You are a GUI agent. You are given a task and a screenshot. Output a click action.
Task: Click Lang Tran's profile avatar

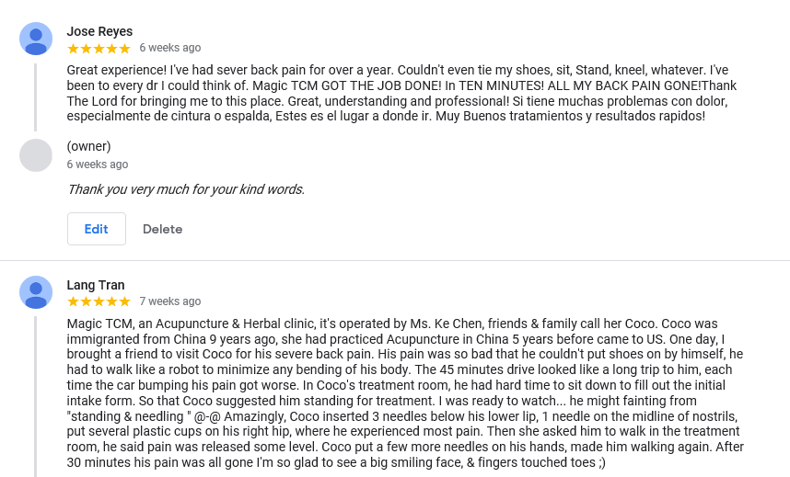point(36,292)
